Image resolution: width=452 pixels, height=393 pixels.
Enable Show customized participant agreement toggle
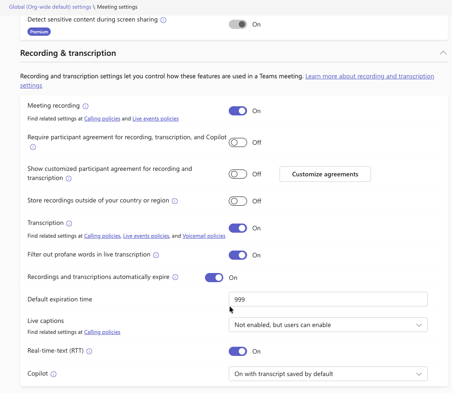[238, 174]
